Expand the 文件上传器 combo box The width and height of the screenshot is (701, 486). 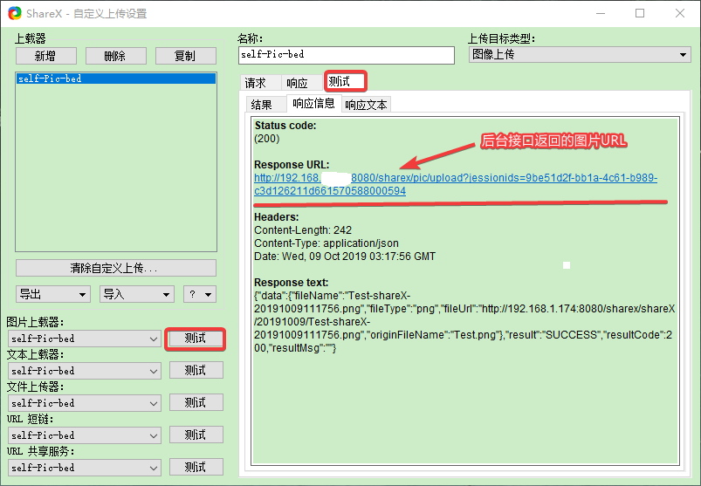click(x=85, y=403)
